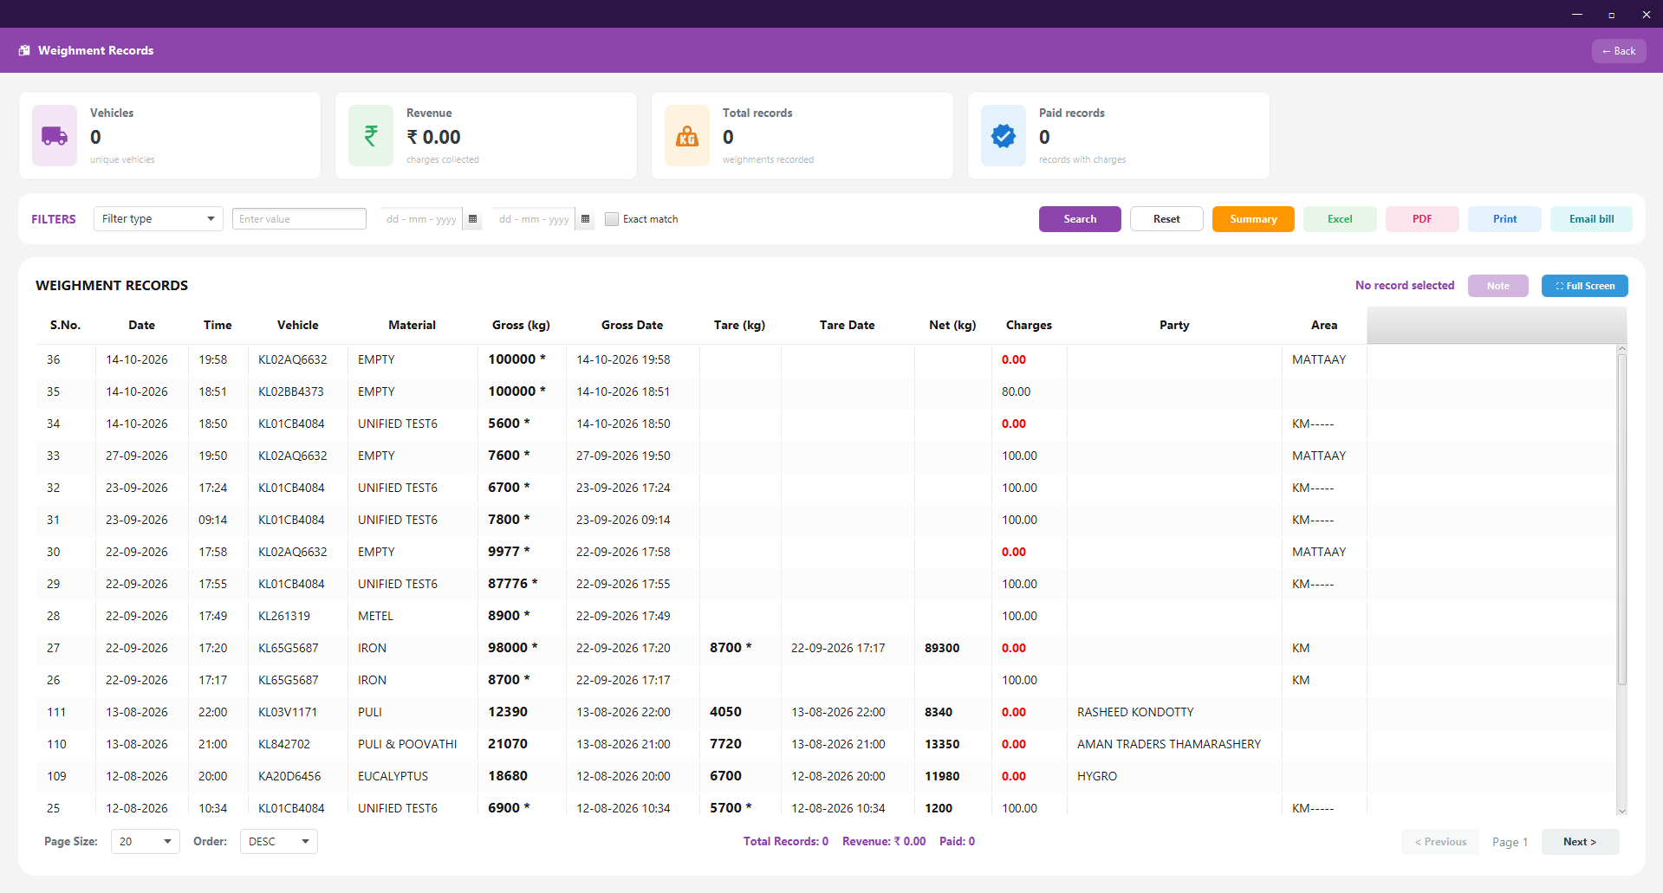Open Full Screen view of records

(1585, 286)
